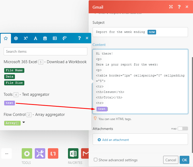The height and width of the screenshot is (167, 193).
Task: Expand the Array[] item arrow
Action: tap(24, 122)
